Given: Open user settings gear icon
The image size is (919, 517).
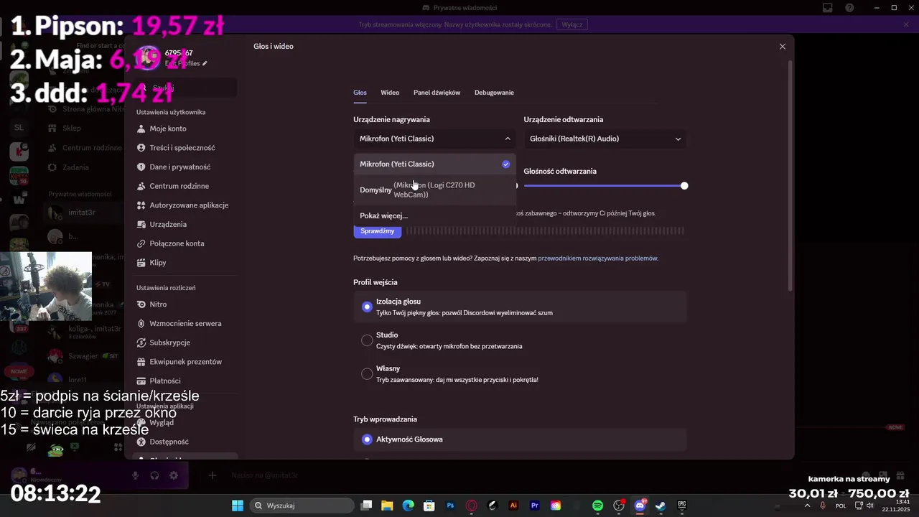Looking at the screenshot, I should [174, 475].
